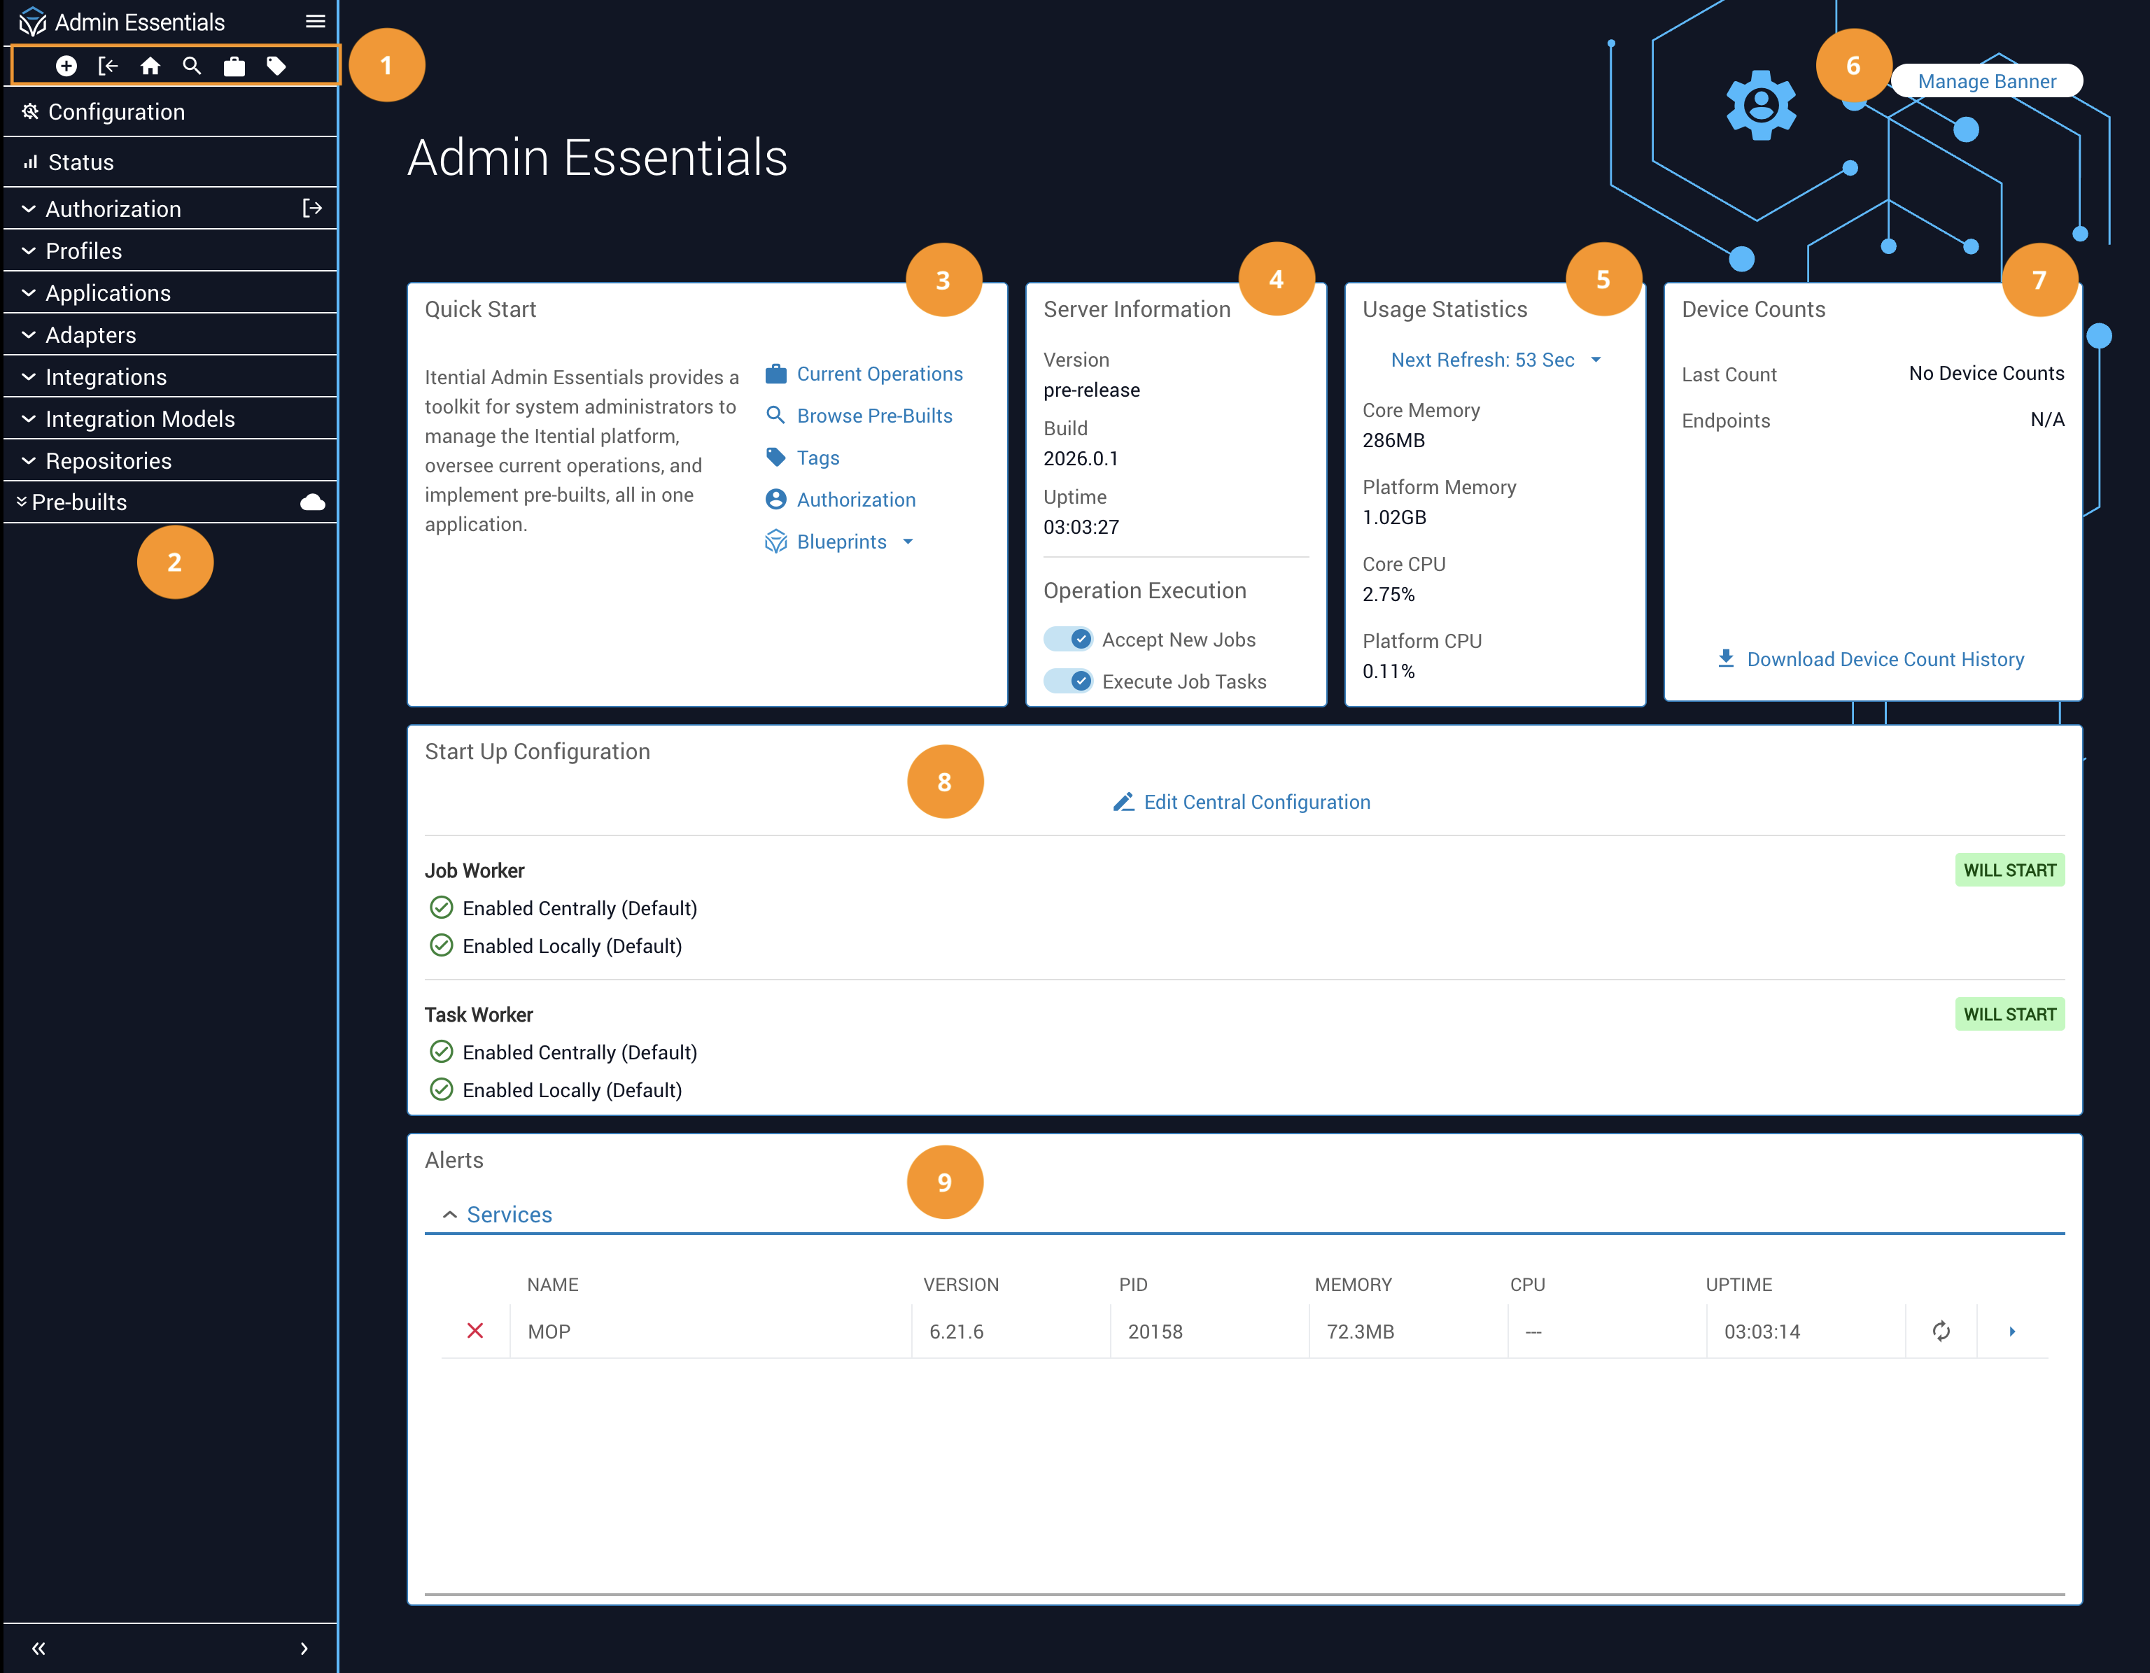
Task: Restart MOP service with refresh icon
Action: coord(1940,1332)
